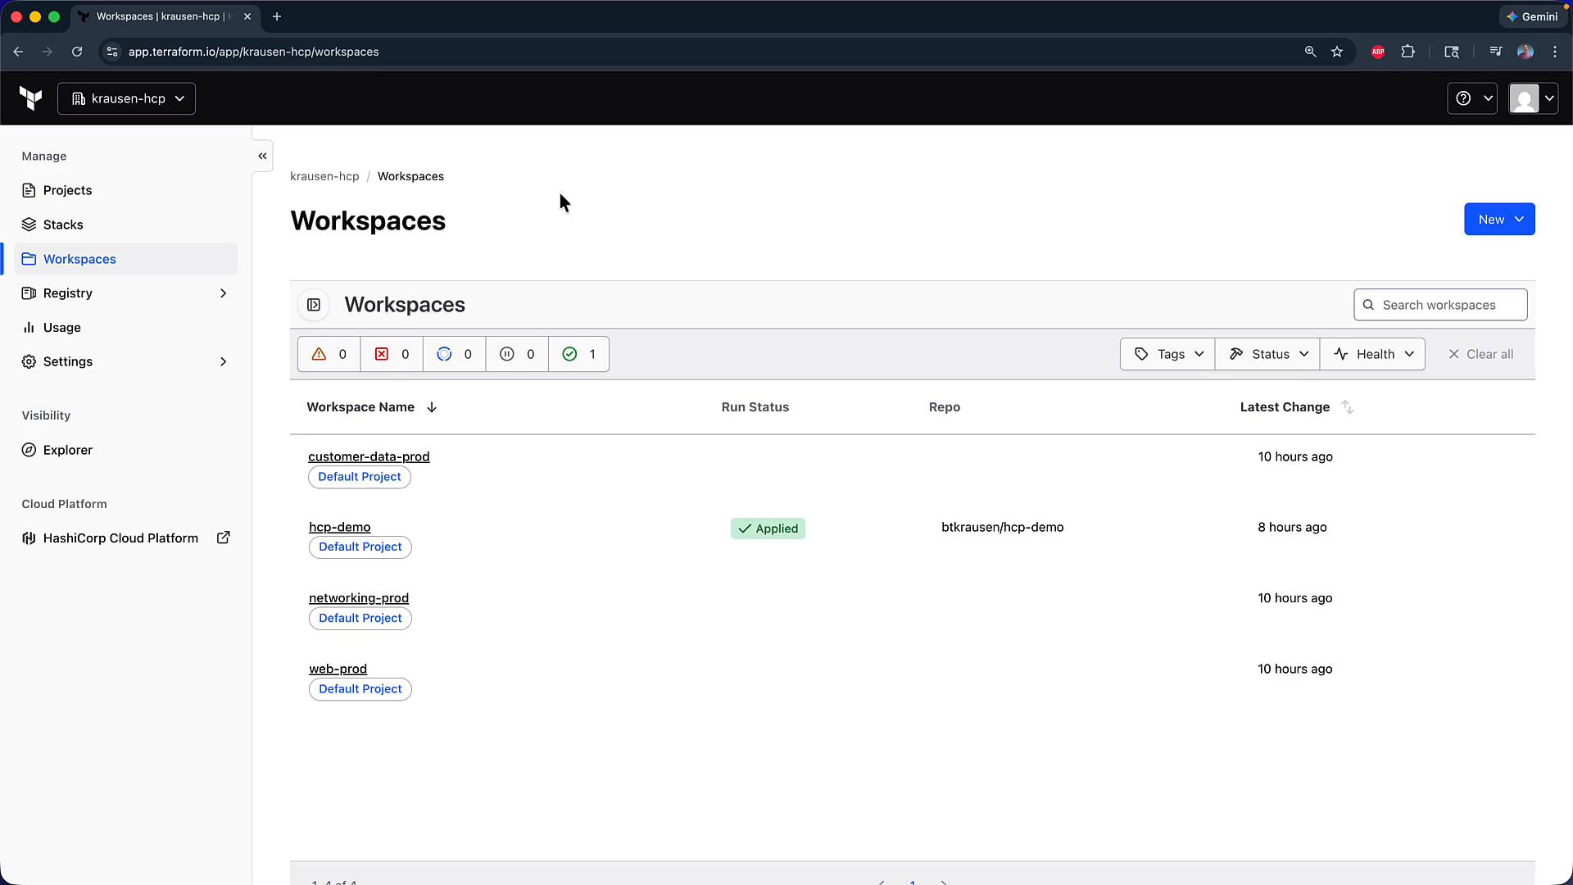The height and width of the screenshot is (885, 1573).
Task: Toggle the workspaces side panel icon
Action: (314, 305)
